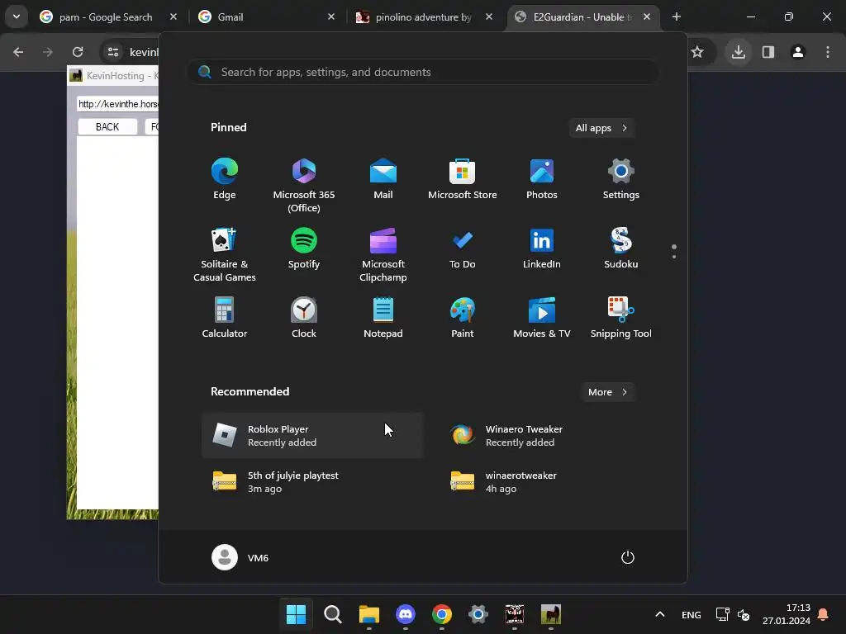
Task: Open the clock and date 17:13 flyout
Action: point(787,614)
